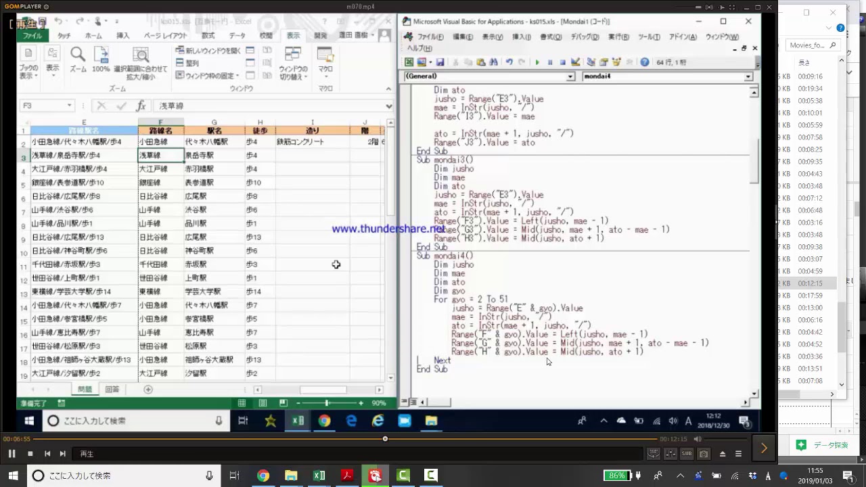
Task: Click the GOM Player seek bar position handle
Action: point(385,439)
